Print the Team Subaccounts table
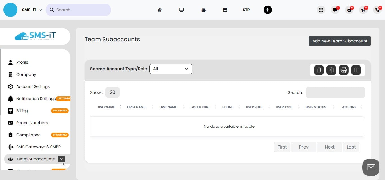385x180 pixels. coord(344,70)
